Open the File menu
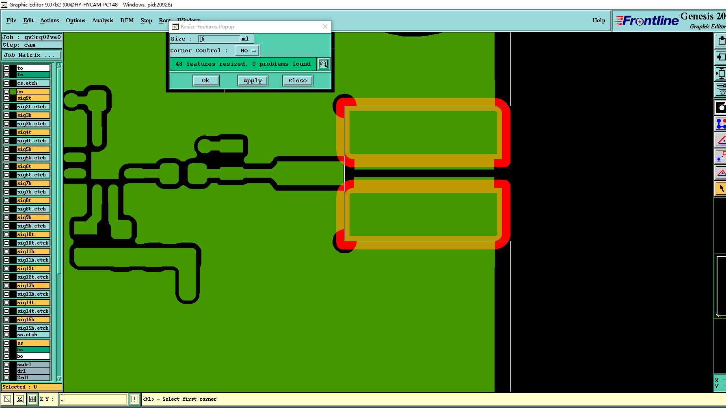This screenshot has height=408, width=726. click(11, 20)
